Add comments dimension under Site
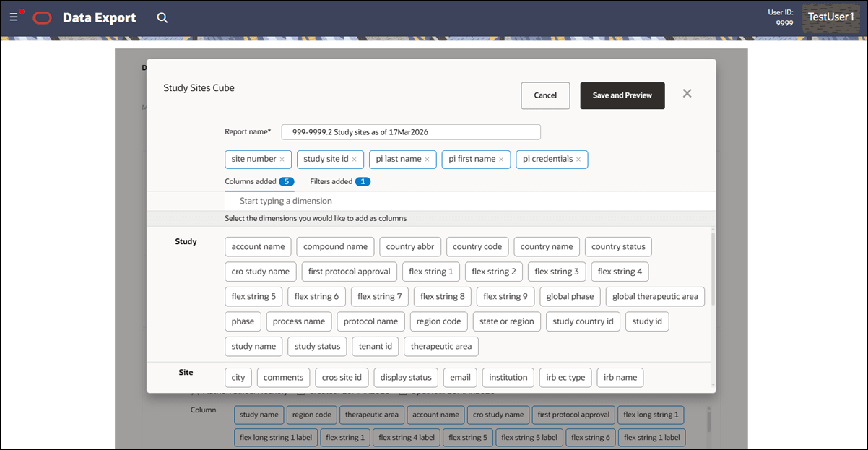Image resolution: width=868 pixels, height=450 pixels. [283, 377]
